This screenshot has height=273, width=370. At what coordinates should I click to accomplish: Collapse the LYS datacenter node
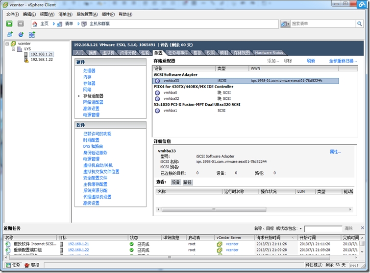pyautogui.click(x=13, y=49)
